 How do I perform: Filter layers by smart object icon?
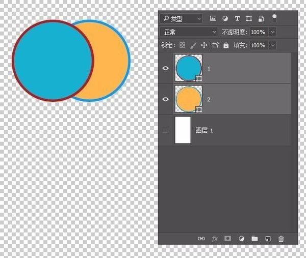(x=261, y=18)
